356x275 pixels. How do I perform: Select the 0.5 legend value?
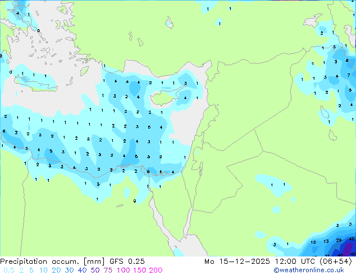[9, 271]
